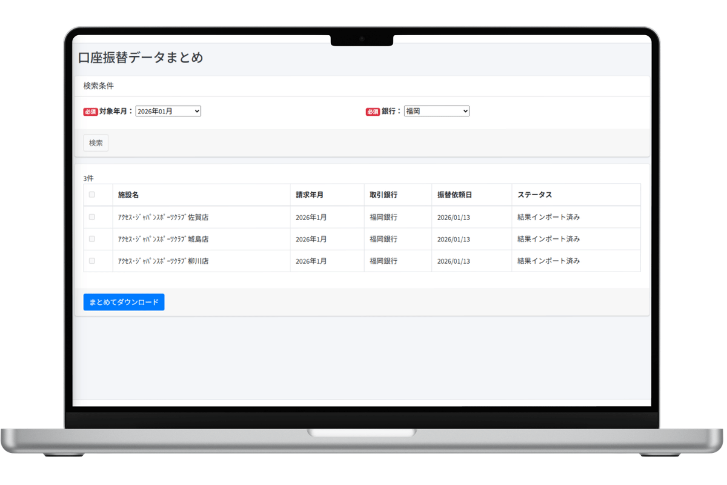Open the 銀行 dropdown

[436, 111]
